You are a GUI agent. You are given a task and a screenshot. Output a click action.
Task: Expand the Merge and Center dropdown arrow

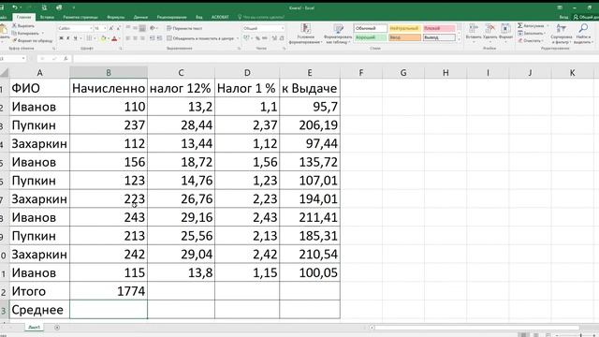pos(238,38)
